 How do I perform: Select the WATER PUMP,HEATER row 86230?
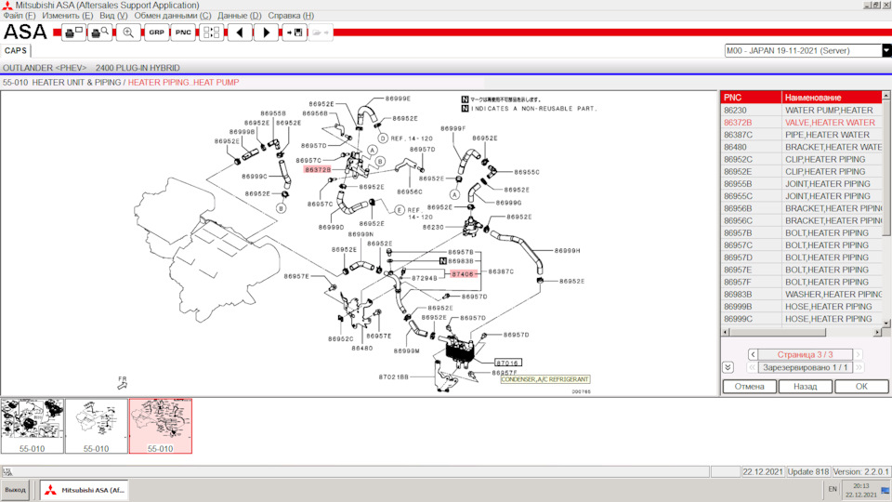[801, 111]
